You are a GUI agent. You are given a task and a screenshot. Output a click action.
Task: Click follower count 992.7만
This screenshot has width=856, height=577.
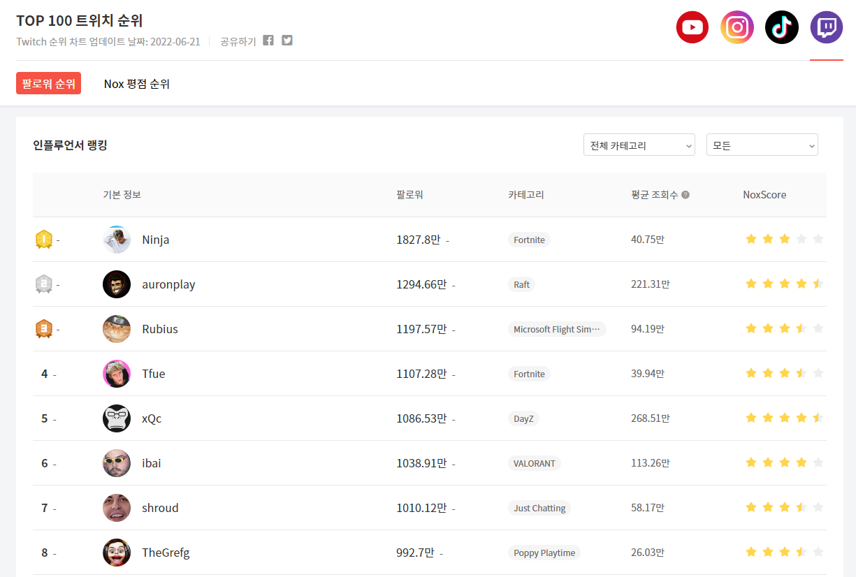click(415, 553)
